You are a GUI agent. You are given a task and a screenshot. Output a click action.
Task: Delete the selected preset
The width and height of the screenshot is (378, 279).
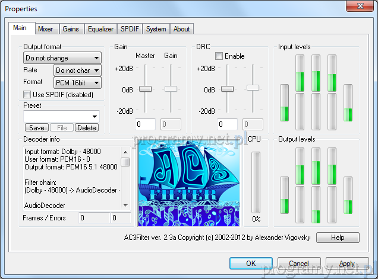(87, 128)
